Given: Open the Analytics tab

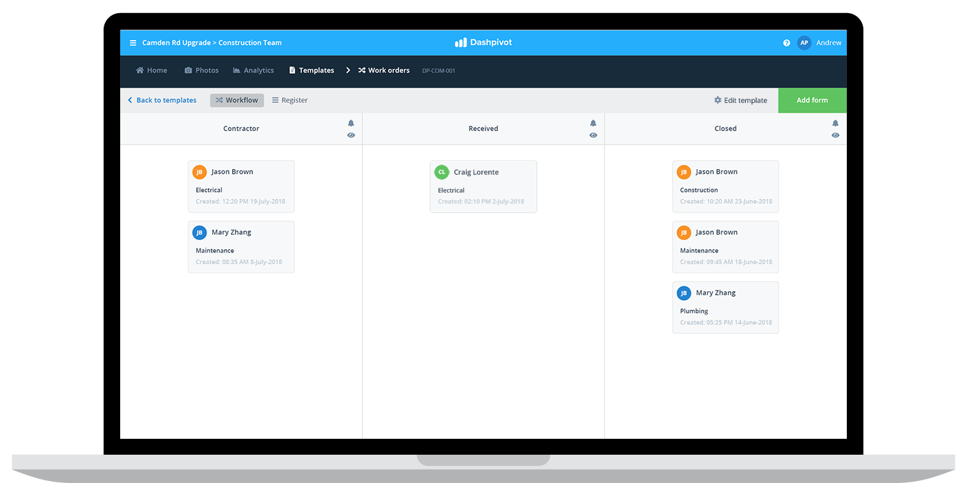Looking at the screenshot, I should [253, 70].
